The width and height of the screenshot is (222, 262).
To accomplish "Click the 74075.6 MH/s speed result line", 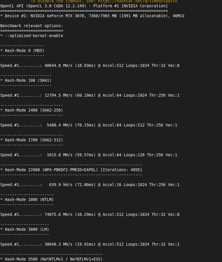I will point(90,214).
